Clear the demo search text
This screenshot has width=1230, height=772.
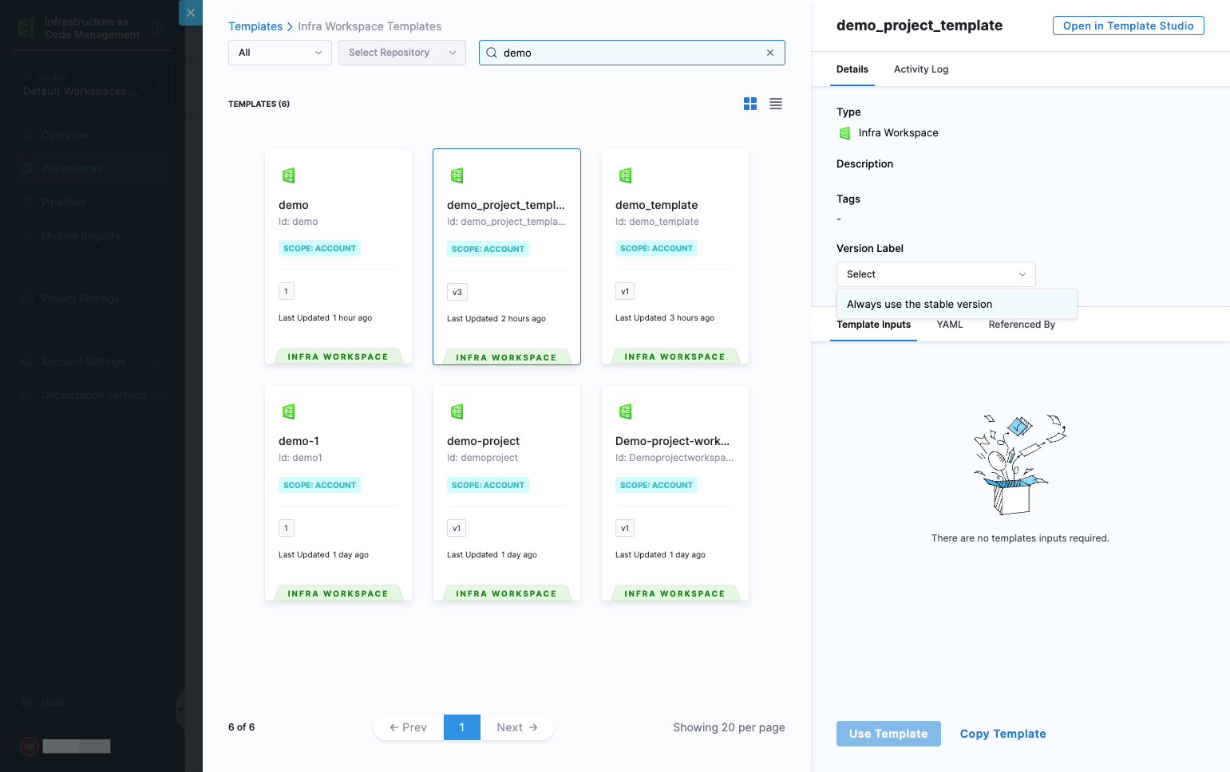pyautogui.click(x=770, y=53)
